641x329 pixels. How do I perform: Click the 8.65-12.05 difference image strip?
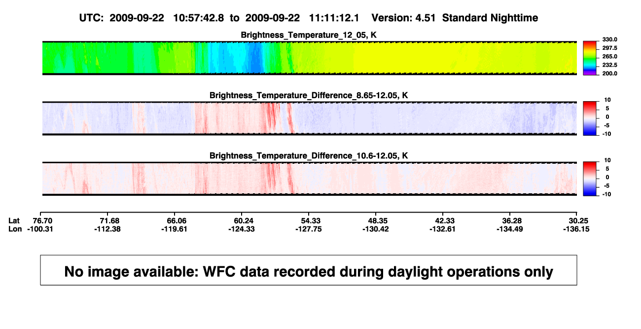point(309,118)
